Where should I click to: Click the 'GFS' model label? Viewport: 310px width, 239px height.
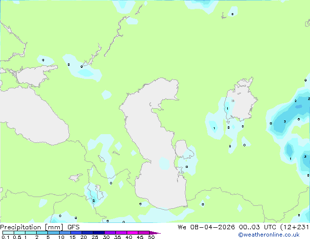[73, 227]
